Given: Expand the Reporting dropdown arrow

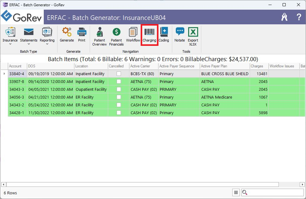Looking at the screenshot, I should click(47, 44).
